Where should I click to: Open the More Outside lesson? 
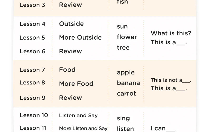click(x=80, y=37)
